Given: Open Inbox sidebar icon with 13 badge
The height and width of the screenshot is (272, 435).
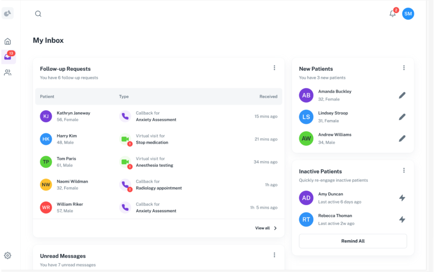Looking at the screenshot, I should click(8, 57).
